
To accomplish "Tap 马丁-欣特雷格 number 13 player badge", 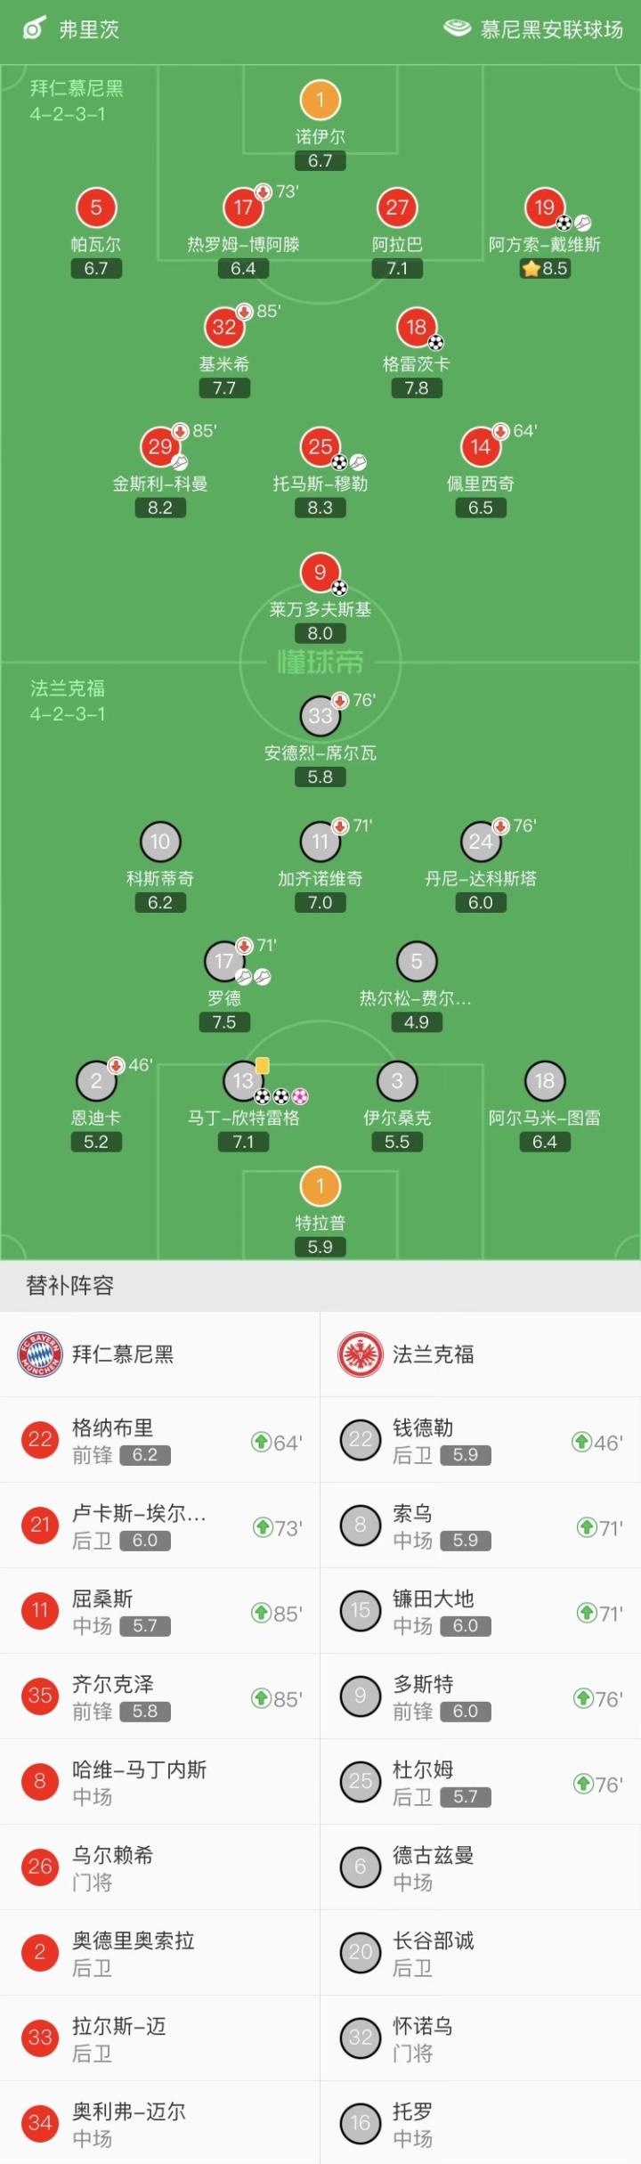I will click(x=243, y=1081).
